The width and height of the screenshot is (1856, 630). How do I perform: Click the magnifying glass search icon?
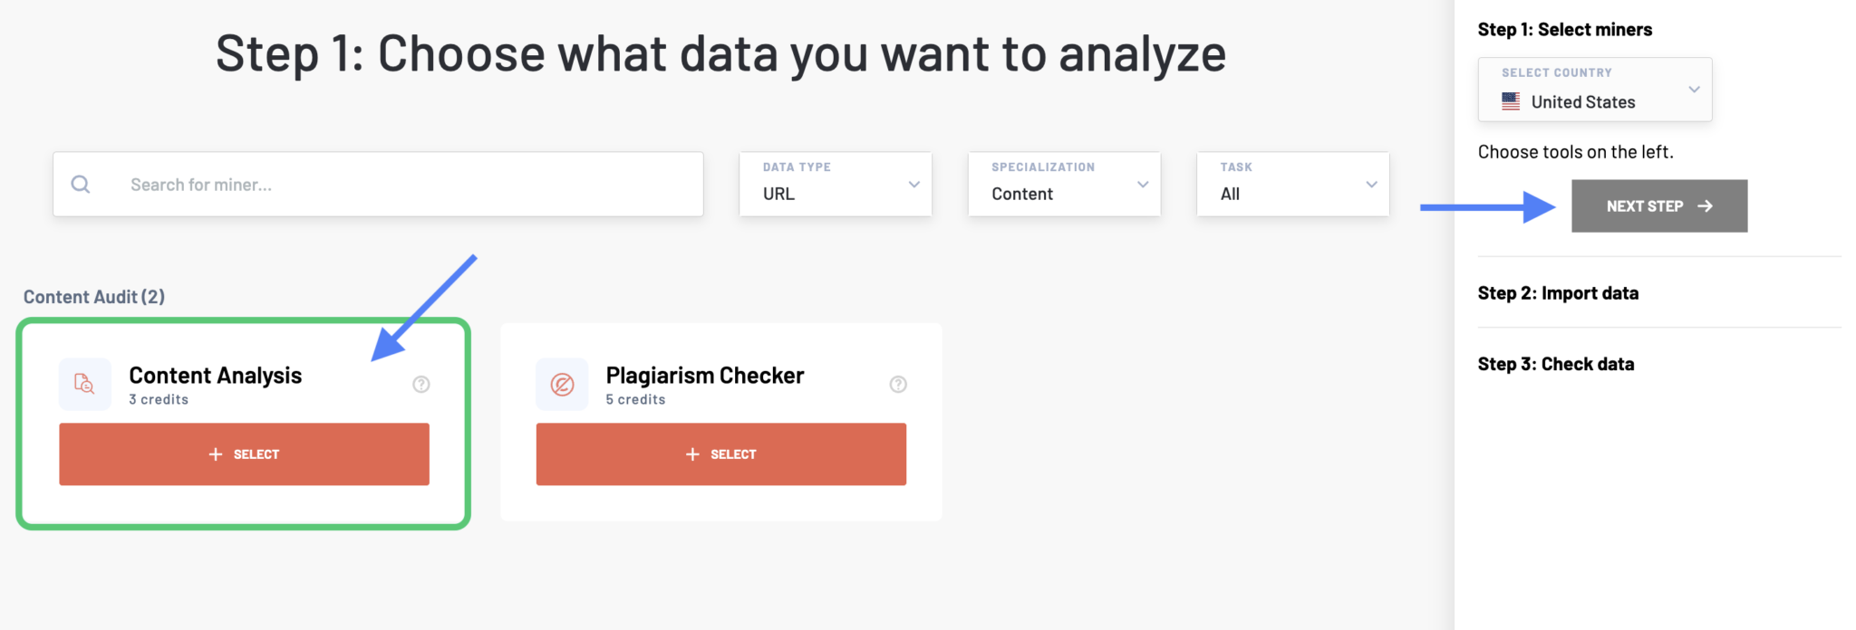click(x=80, y=184)
